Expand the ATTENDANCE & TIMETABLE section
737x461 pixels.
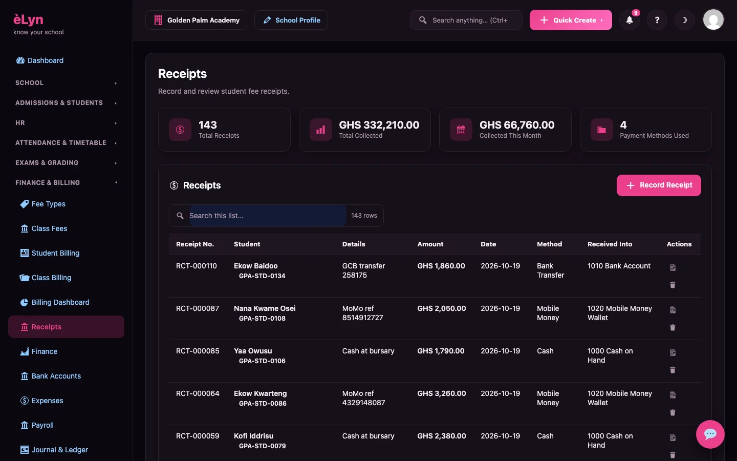point(66,143)
